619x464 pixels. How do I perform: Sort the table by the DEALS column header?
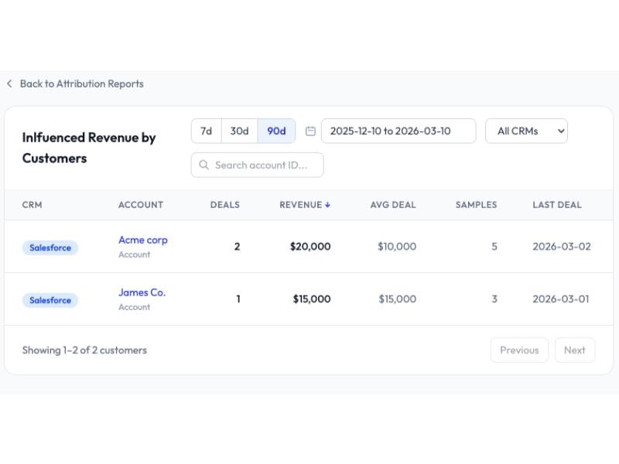point(224,204)
